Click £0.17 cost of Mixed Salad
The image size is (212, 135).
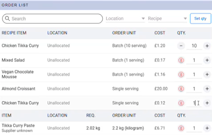[160, 60]
